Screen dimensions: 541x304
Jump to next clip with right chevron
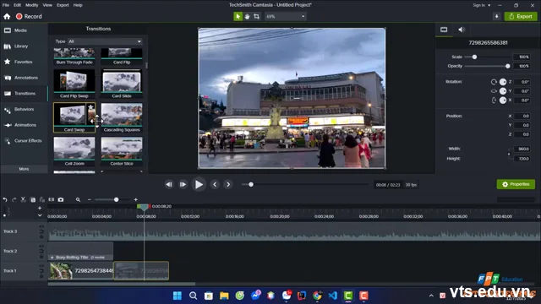228,185
